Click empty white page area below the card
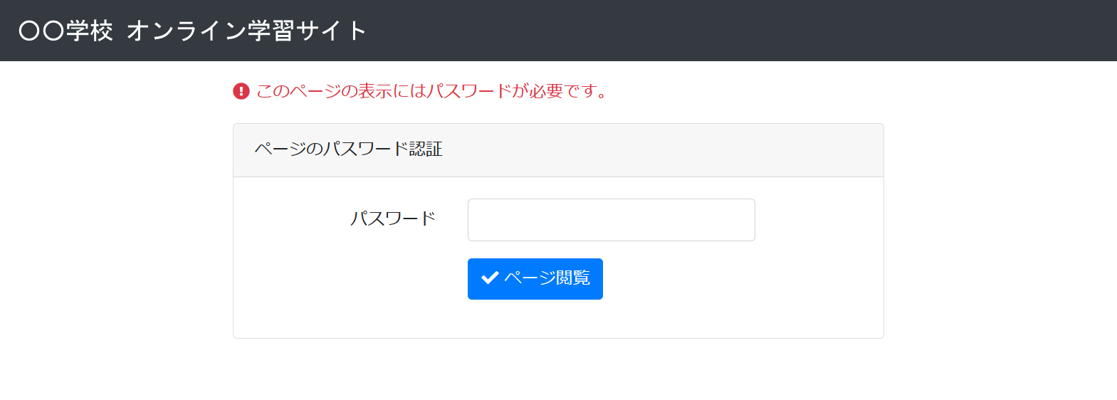1117x400 pixels. pos(558,370)
